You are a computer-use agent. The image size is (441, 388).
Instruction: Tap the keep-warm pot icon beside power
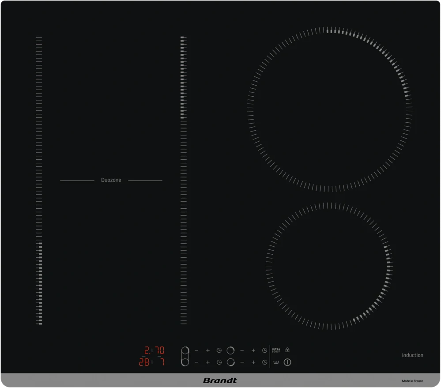click(x=276, y=362)
